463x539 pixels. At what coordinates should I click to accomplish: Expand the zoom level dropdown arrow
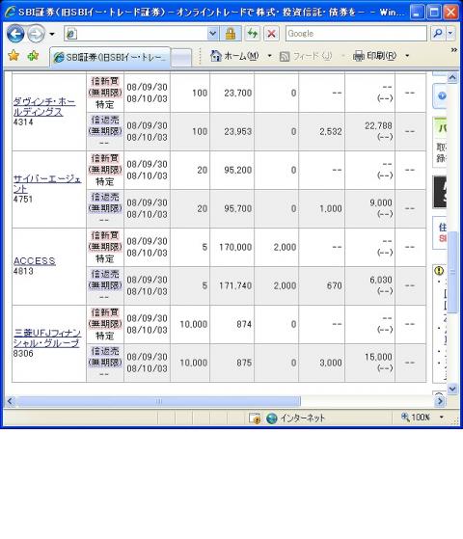point(442,418)
